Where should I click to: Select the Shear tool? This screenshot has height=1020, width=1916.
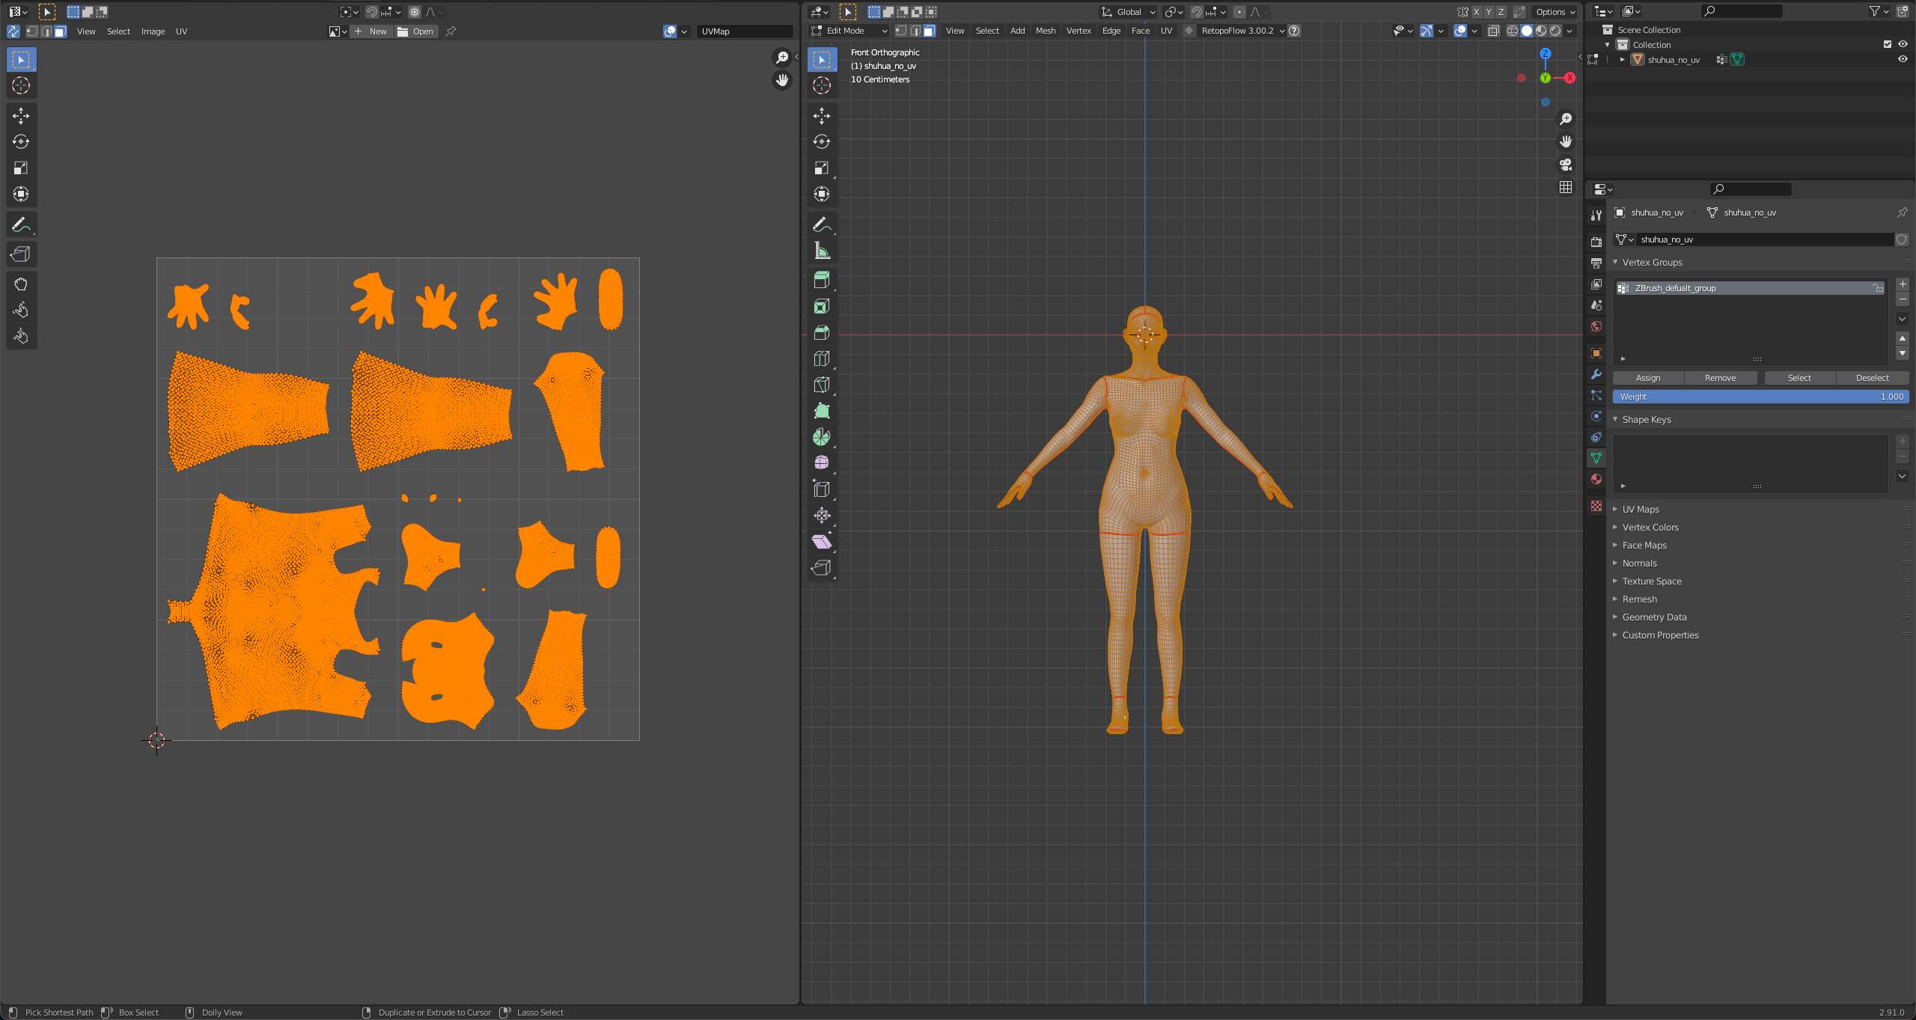pyautogui.click(x=822, y=542)
